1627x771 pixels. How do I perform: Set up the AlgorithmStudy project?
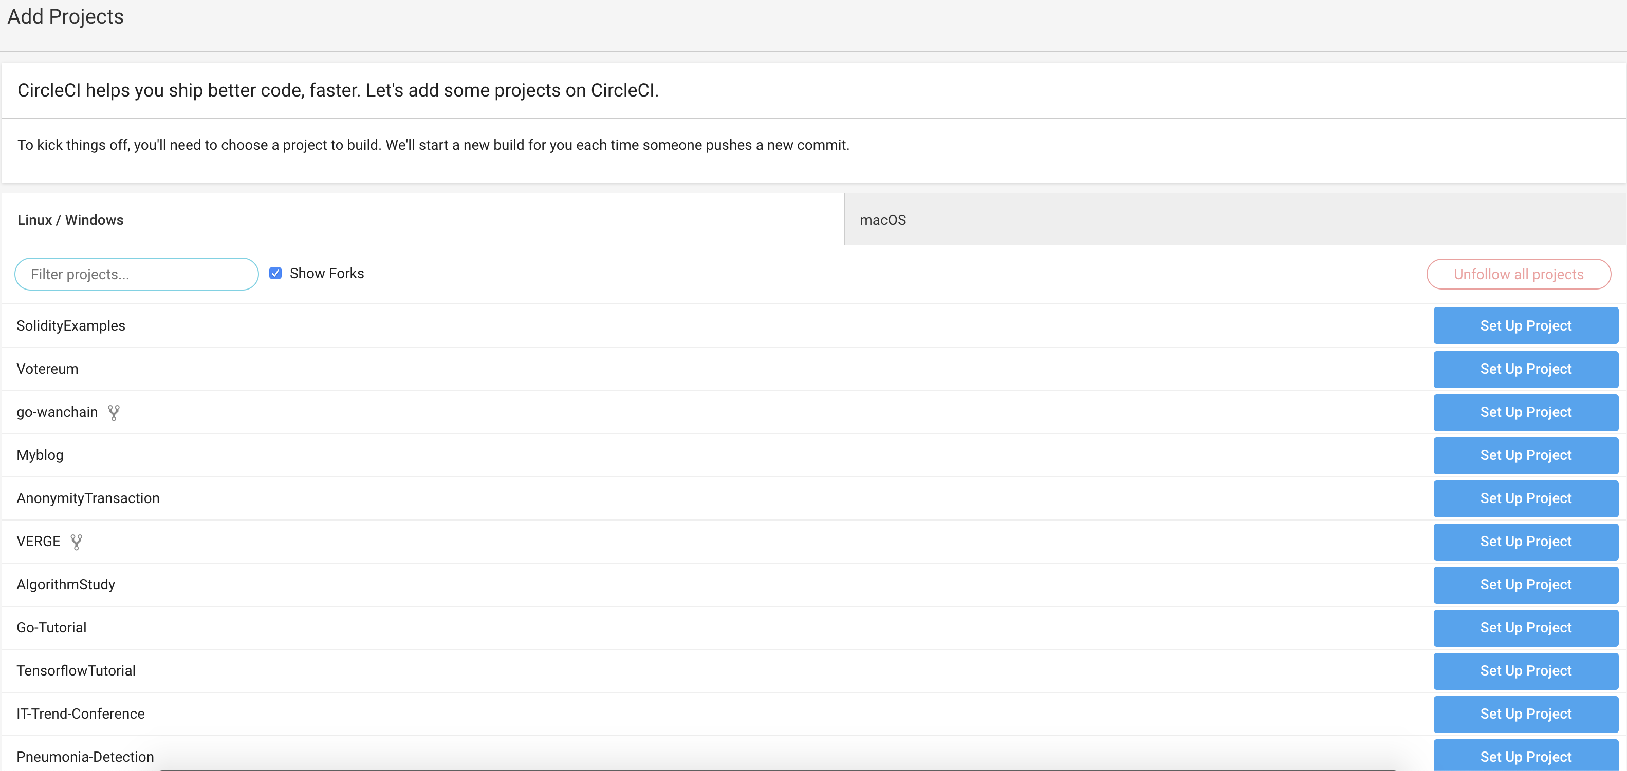(x=1525, y=584)
